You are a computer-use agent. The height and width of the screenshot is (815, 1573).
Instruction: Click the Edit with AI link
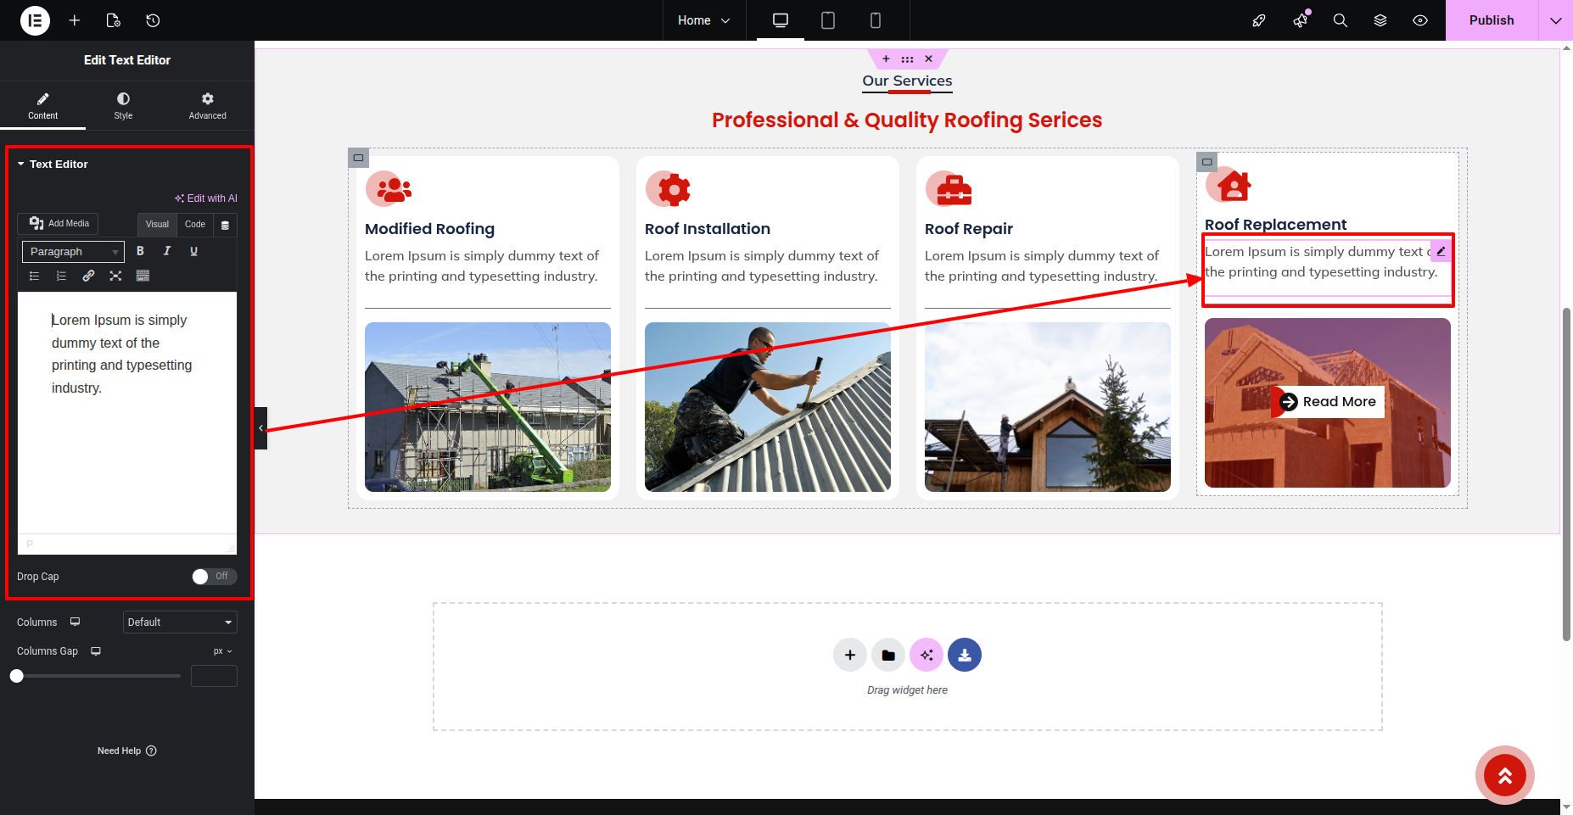click(x=206, y=198)
